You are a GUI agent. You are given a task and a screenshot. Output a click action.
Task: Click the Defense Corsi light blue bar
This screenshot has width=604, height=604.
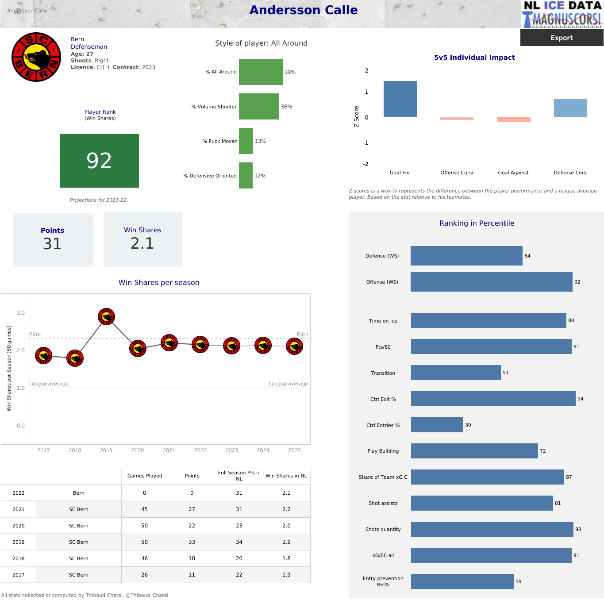point(570,108)
